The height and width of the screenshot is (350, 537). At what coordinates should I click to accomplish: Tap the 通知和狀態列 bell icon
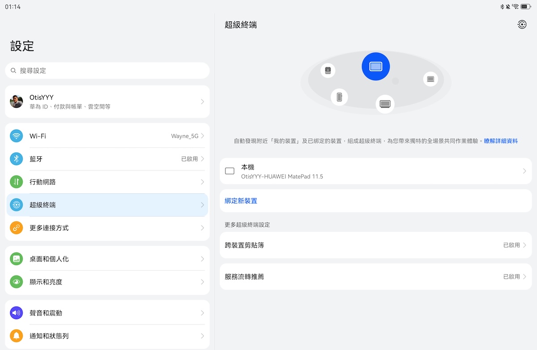[17, 336]
